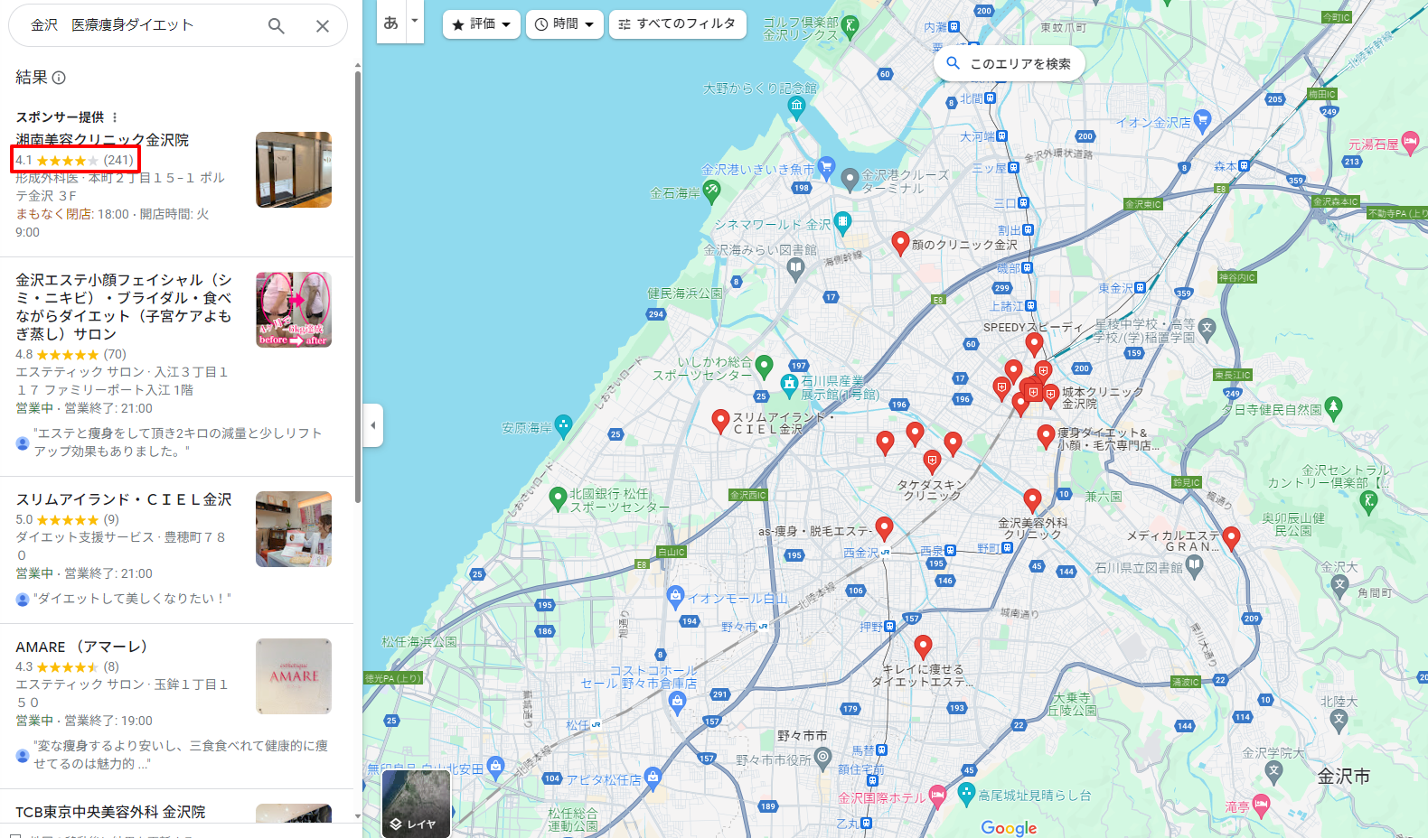Click the ゴルフ倶楽部金沢リンクス golf icon
Image resolution: width=1428 pixels, height=838 pixels.
850,26
